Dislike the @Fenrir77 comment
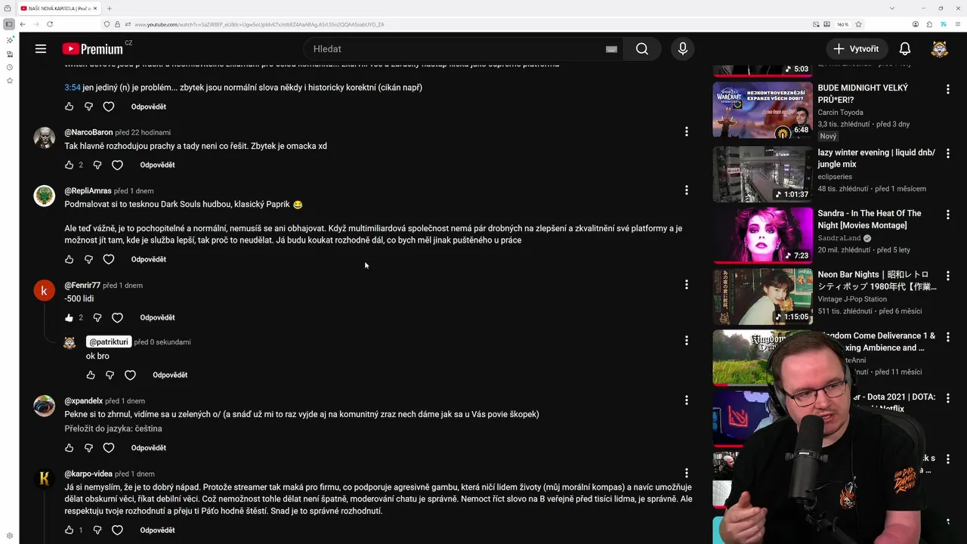 pyautogui.click(x=97, y=317)
